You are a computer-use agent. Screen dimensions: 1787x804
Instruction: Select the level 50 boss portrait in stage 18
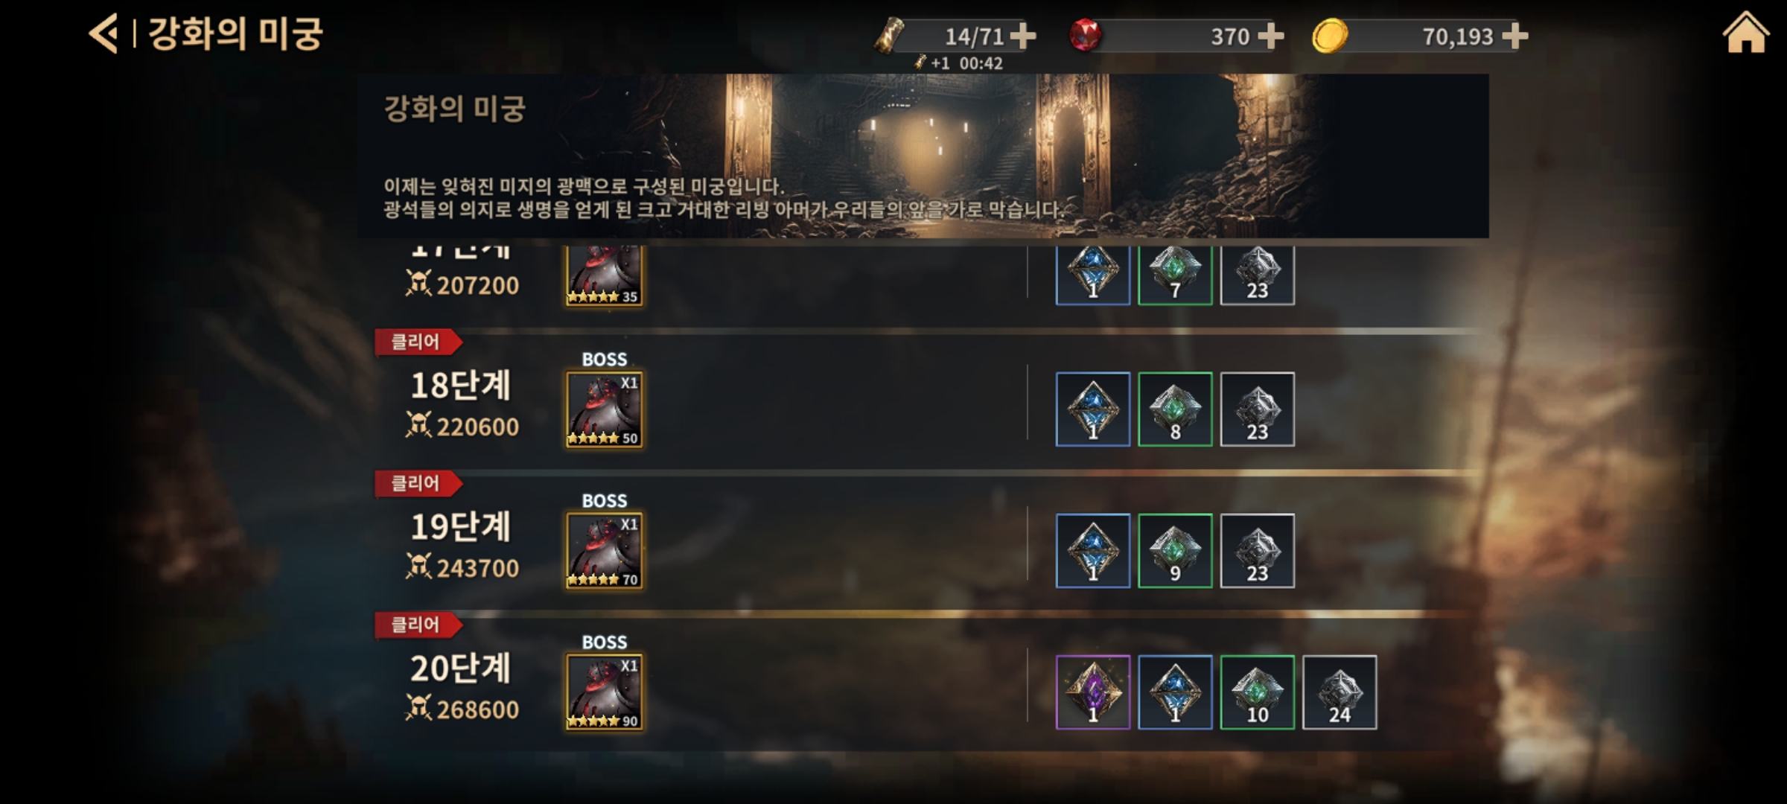point(605,409)
